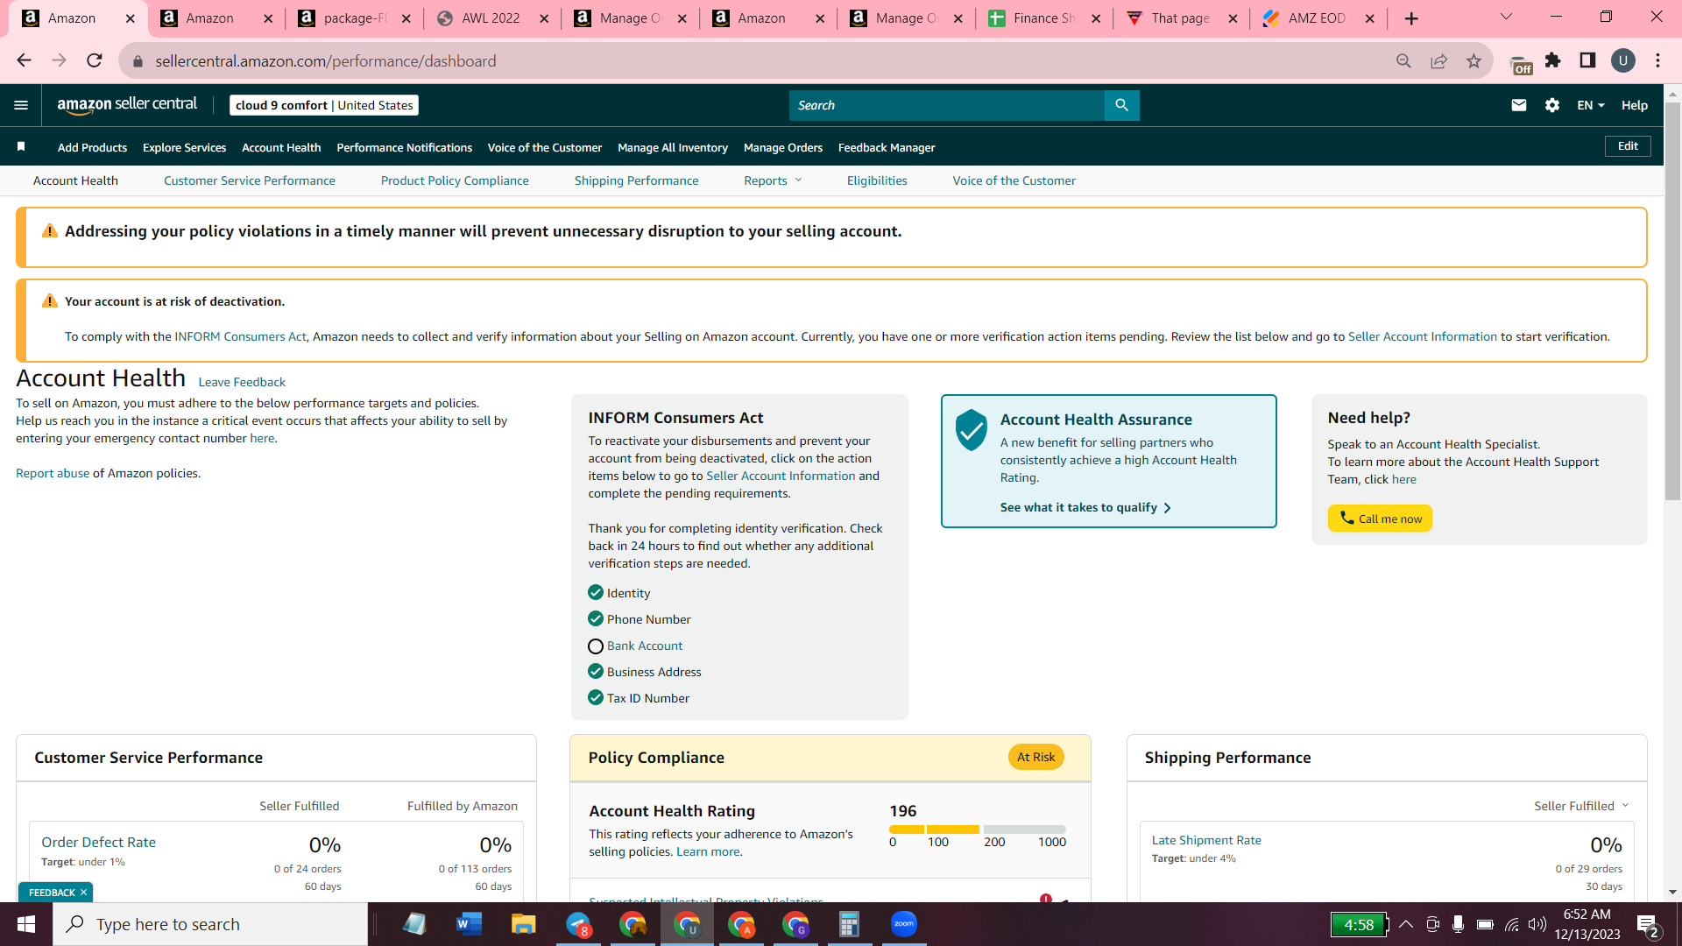The width and height of the screenshot is (1682, 946).
Task: Click the Learn more link under Account Health Rating
Action: pos(709,851)
